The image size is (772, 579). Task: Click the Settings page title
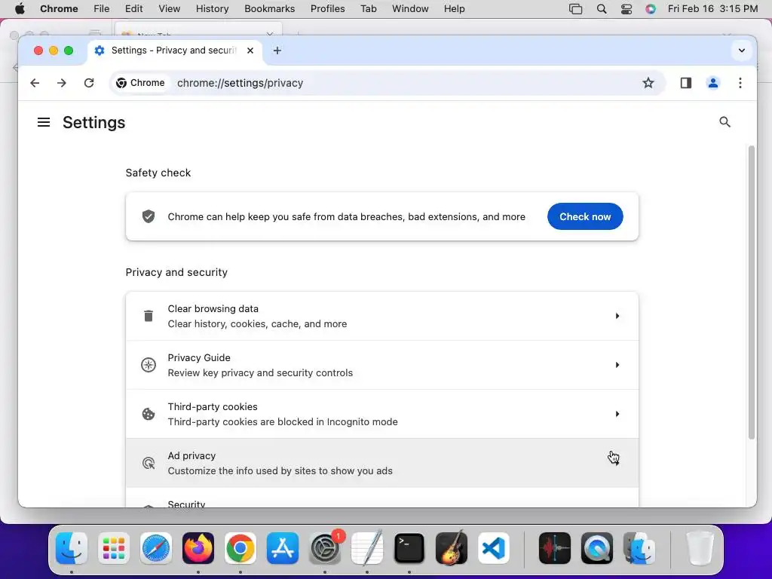[x=93, y=123]
